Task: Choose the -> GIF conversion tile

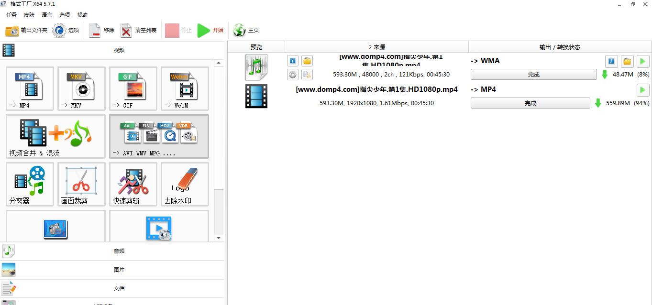Action: [133, 88]
